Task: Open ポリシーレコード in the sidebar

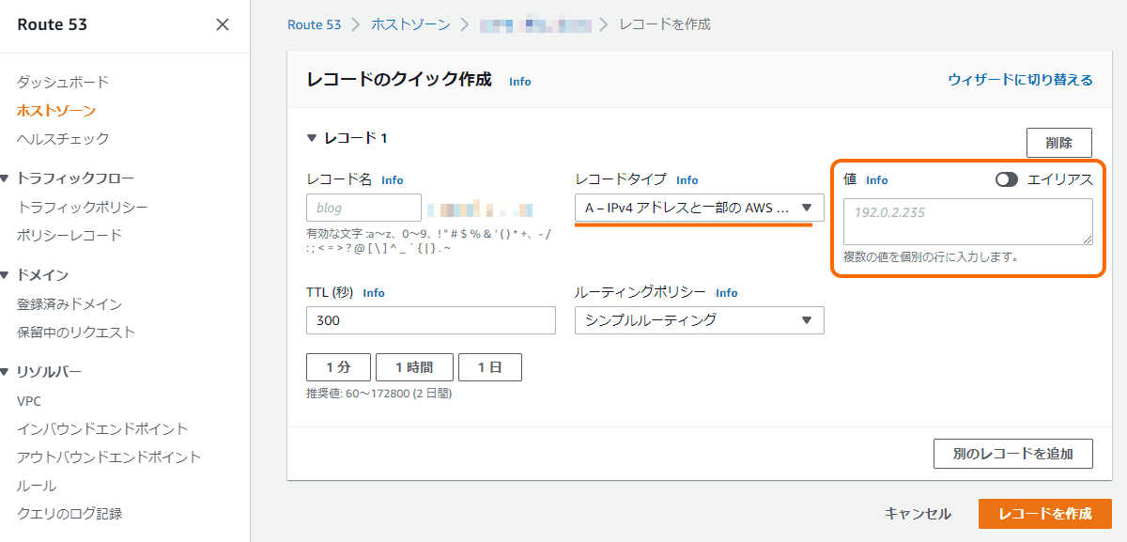Action: click(69, 235)
